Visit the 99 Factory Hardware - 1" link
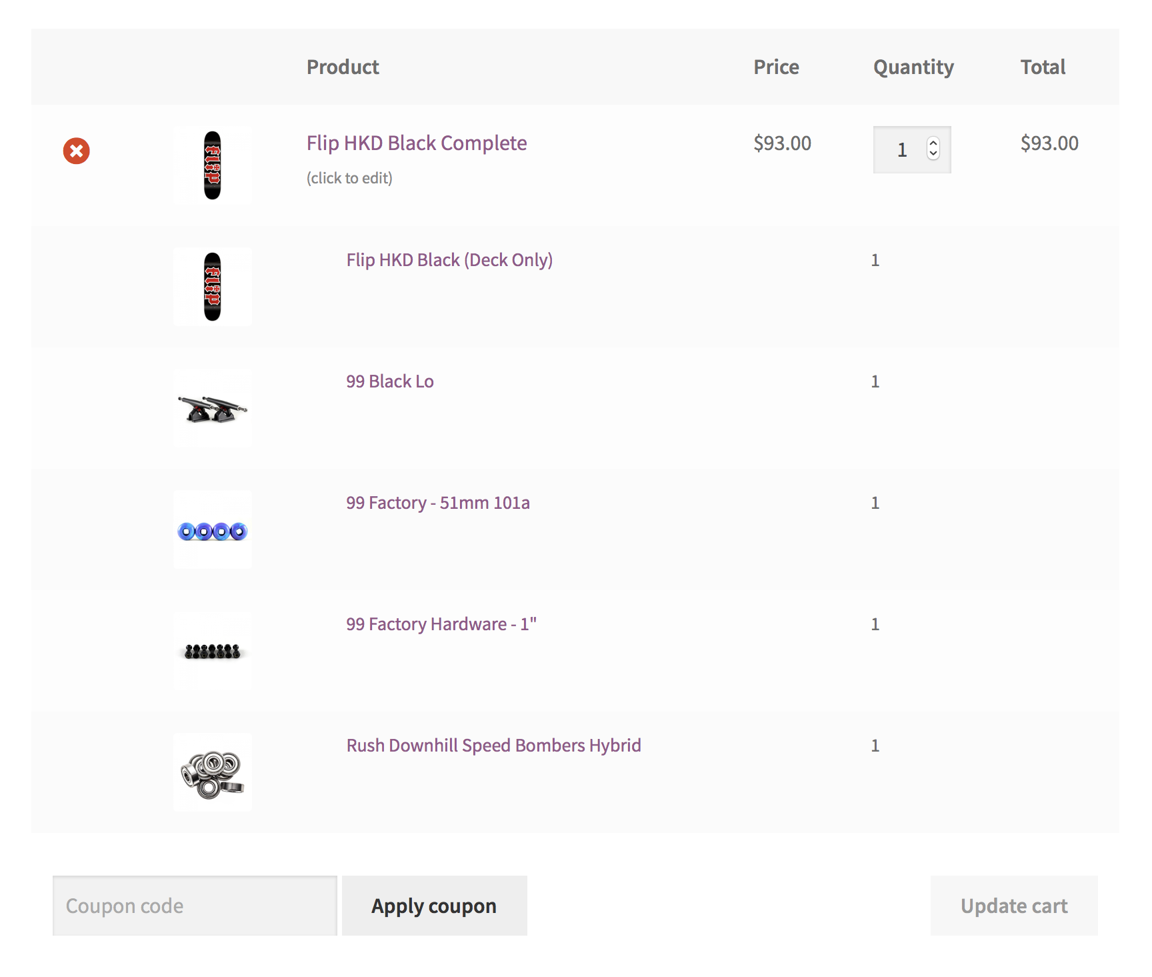 [441, 624]
